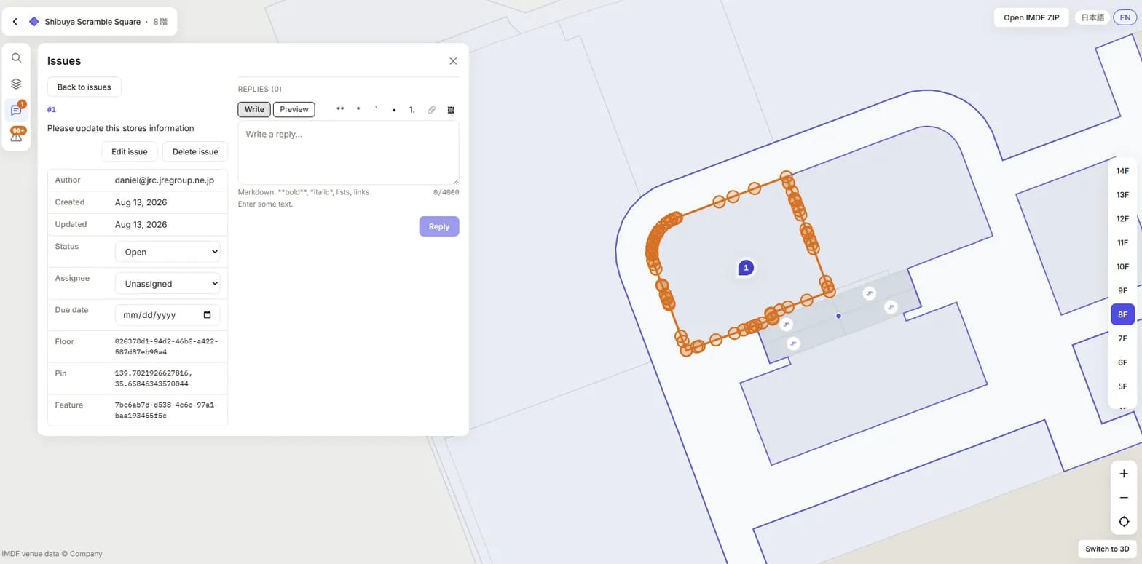
Task: Switch language to 日本語
Action: pyautogui.click(x=1092, y=18)
